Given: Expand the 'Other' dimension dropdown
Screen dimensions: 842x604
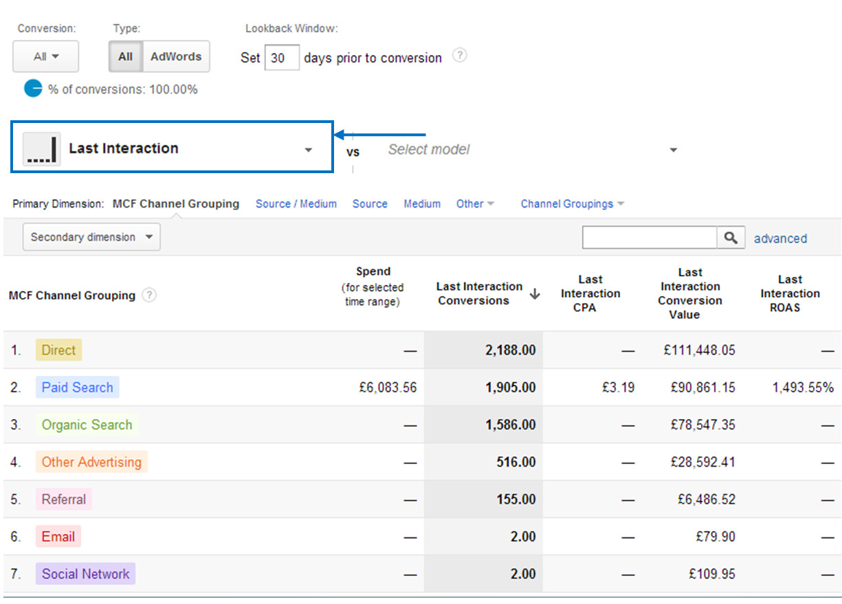Looking at the screenshot, I should click(x=475, y=203).
